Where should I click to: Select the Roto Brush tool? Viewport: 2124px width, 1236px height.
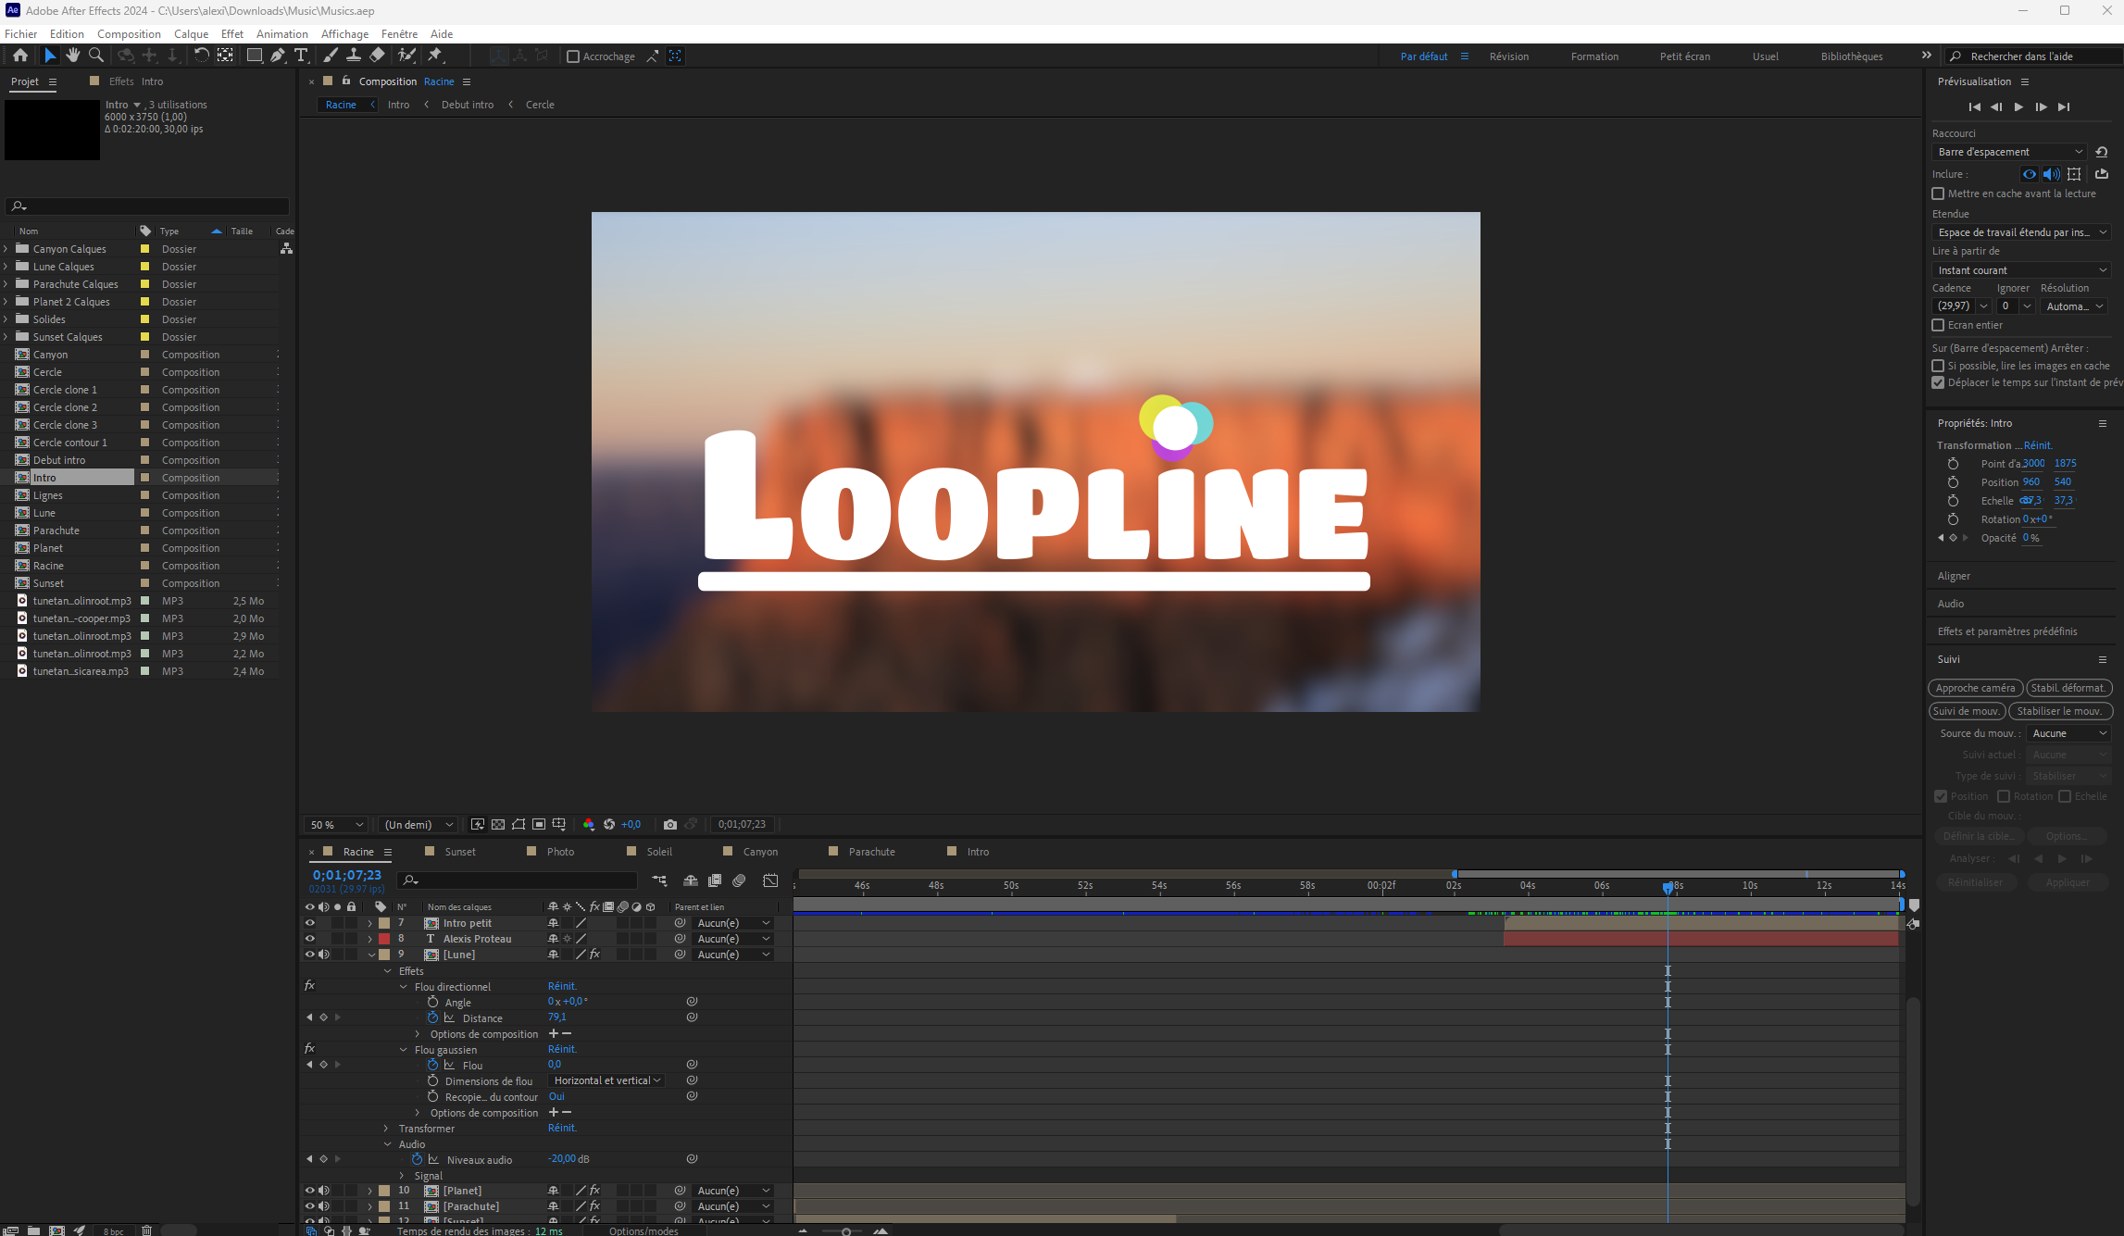click(406, 56)
